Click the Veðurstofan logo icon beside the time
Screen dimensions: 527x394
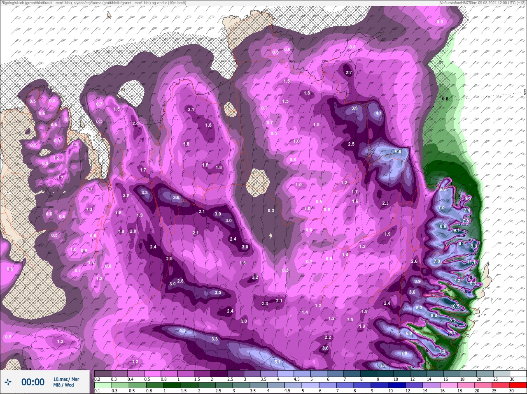[8, 382]
